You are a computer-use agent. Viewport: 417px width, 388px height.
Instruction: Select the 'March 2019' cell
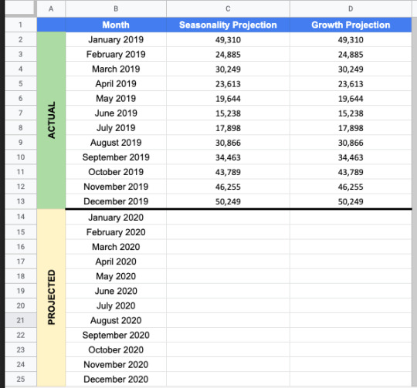pos(116,69)
